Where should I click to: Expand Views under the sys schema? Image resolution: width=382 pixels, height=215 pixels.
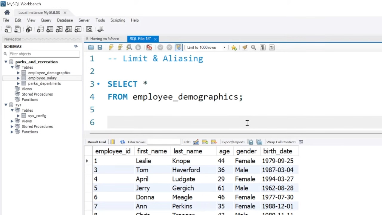pos(12,121)
